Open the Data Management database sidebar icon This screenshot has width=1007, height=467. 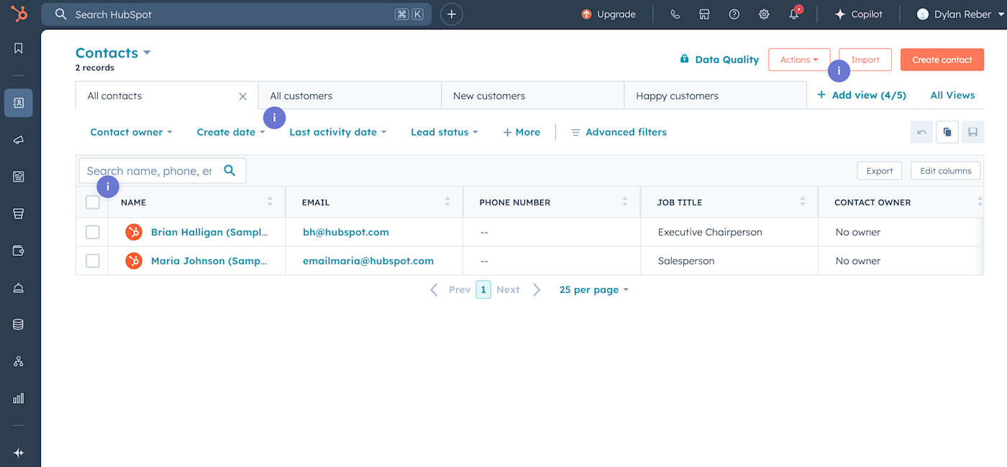(19, 325)
